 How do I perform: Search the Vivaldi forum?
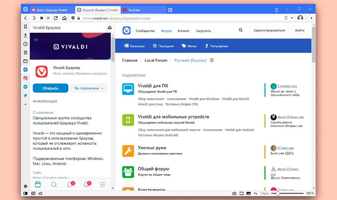click(240, 30)
